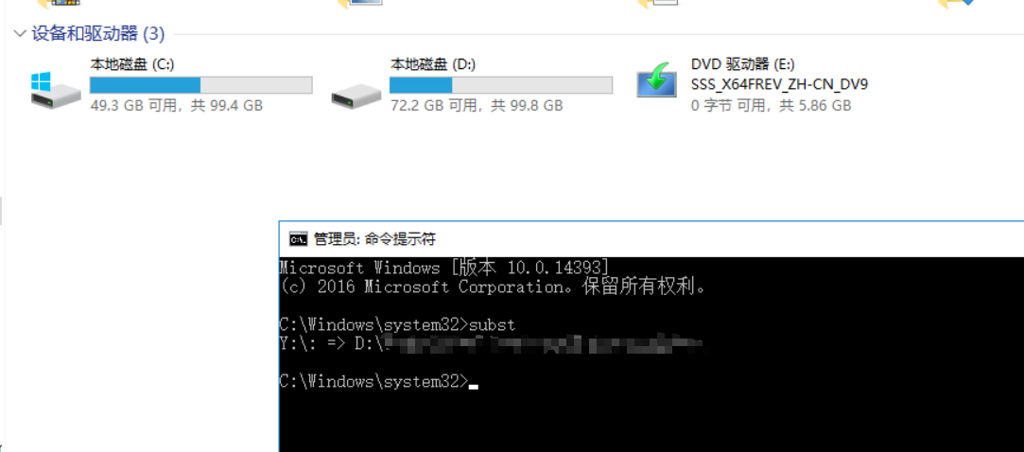Click the 本地磁盘 (C:) name label
Viewport: 1024px width, 452px height.
coord(132,64)
